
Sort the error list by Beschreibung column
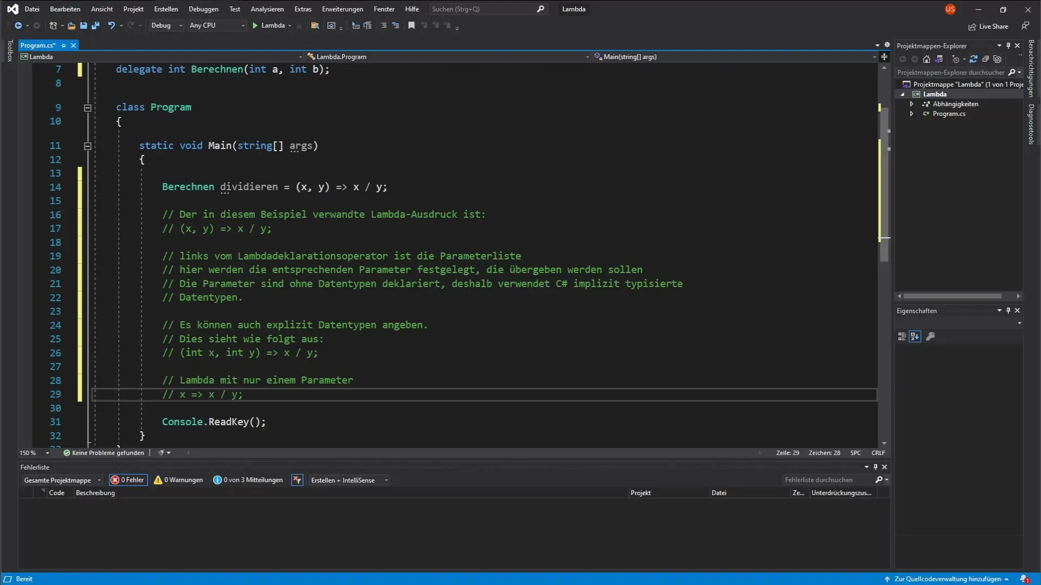click(x=95, y=493)
